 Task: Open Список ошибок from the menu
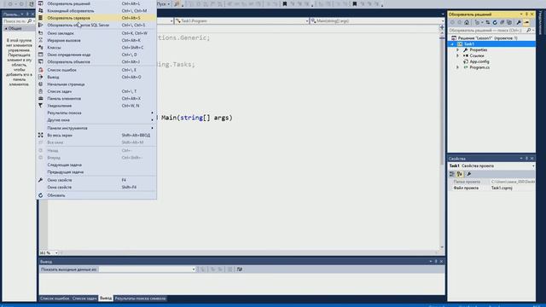pos(96,70)
